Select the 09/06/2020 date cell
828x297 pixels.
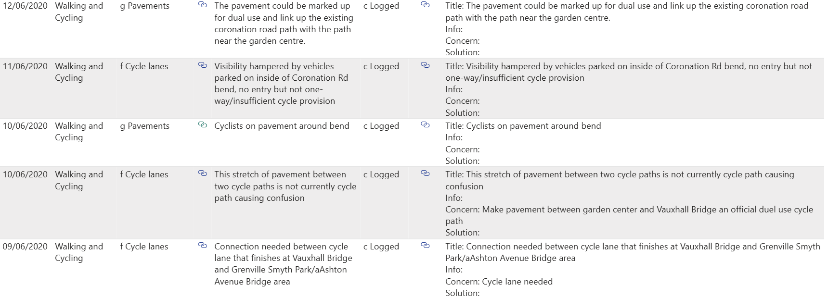click(25, 247)
